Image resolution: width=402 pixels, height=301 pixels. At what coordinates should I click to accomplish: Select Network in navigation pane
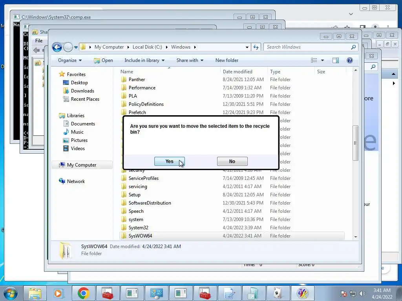click(x=76, y=181)
